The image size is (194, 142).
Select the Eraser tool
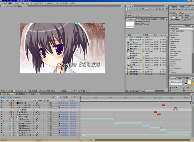click(x=163, y=9)
